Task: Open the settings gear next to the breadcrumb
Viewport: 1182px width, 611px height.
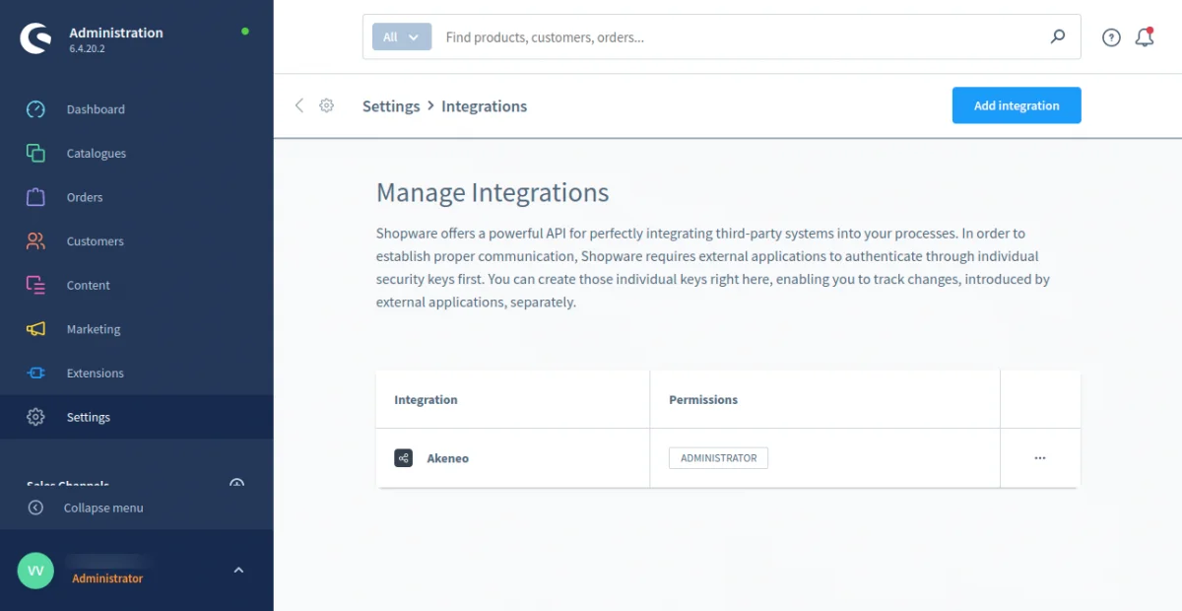Action: (x=327, y=105)
